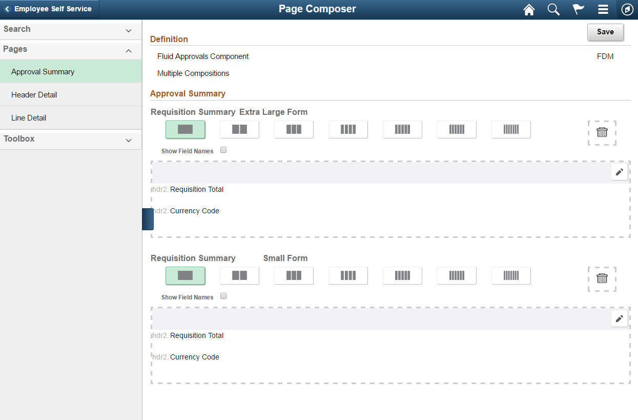Click the Home icon in the header
The width and height of the screenshot is (638, 420).
pyautogui.click(x=529, y=9)
